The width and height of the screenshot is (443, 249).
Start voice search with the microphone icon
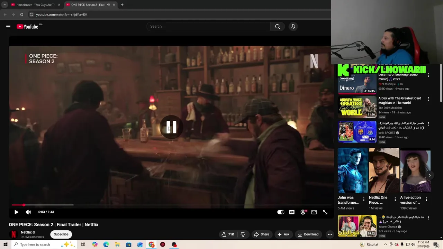(293, 27)
